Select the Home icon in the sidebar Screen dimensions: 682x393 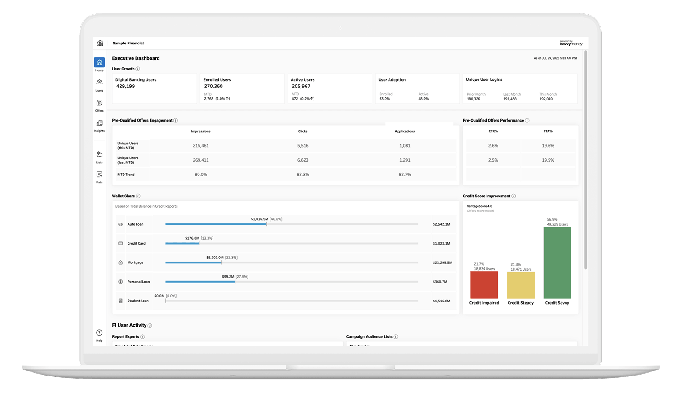click(x=99, y=63)
